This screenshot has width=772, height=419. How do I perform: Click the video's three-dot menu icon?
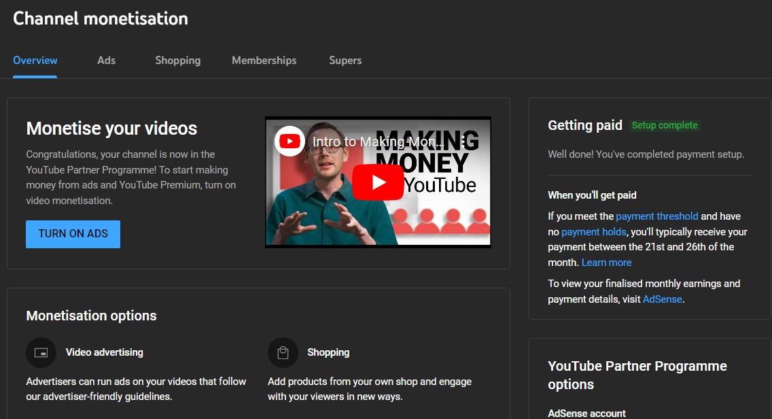(x=463, y=141)
